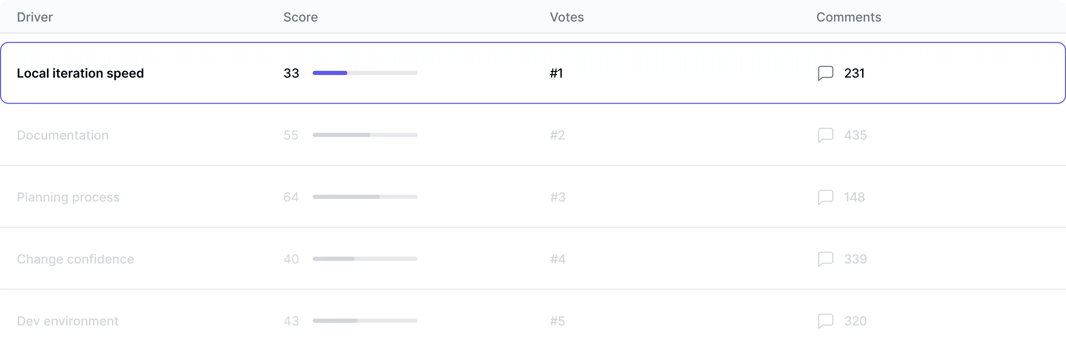
Task: Sort by the Score column header
Action: [x=300, y=17]
